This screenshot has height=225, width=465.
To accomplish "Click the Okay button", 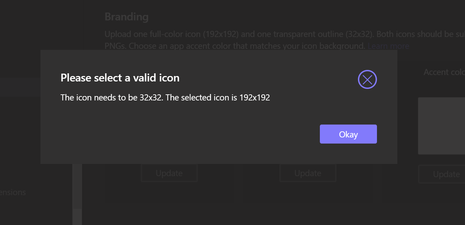I will pyautogui.click(x=348, y=134).
